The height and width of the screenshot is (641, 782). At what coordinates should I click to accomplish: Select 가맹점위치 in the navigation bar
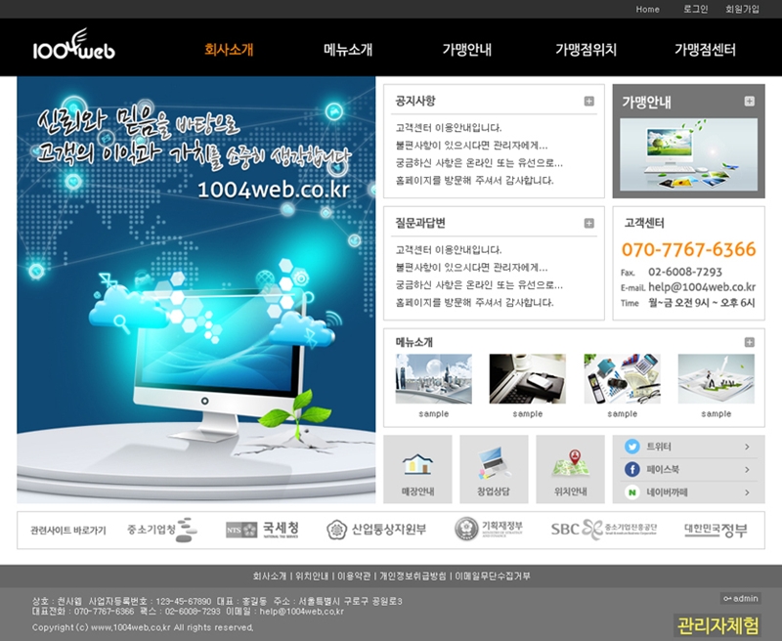coord(586,50)
